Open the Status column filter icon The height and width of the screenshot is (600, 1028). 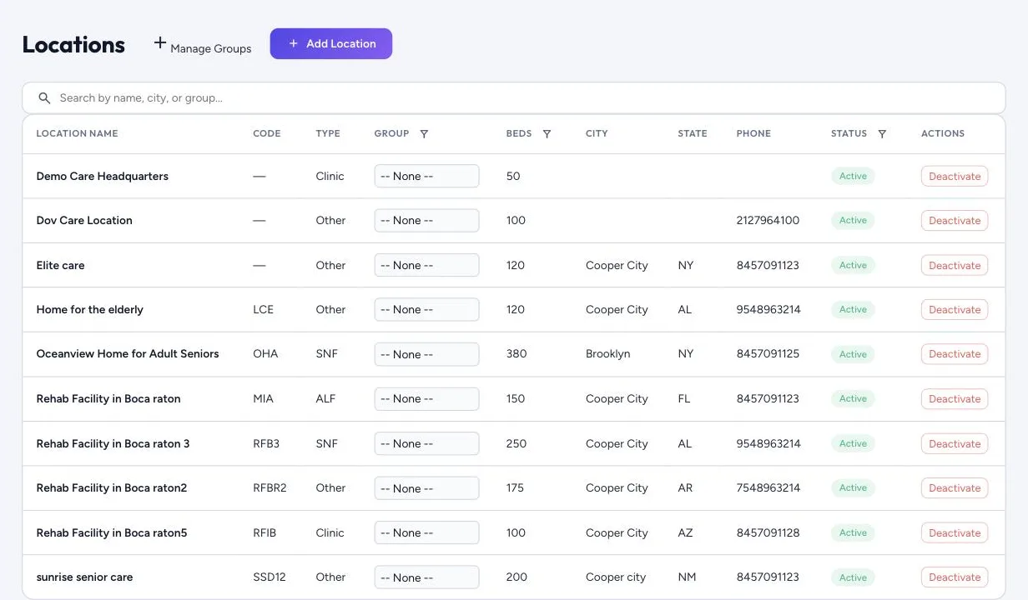tap(882, 133)
